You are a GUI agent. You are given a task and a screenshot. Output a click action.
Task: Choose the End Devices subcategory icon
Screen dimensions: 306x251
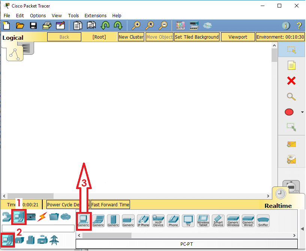7,240
